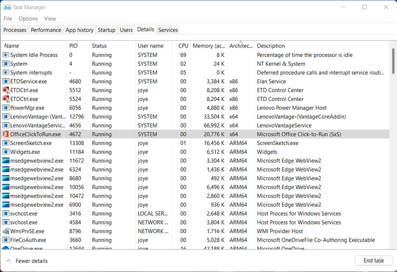This screenshot has height=272, width=397.
Task: Click the vertical scrollbar thumb
Action: point(393,61)
